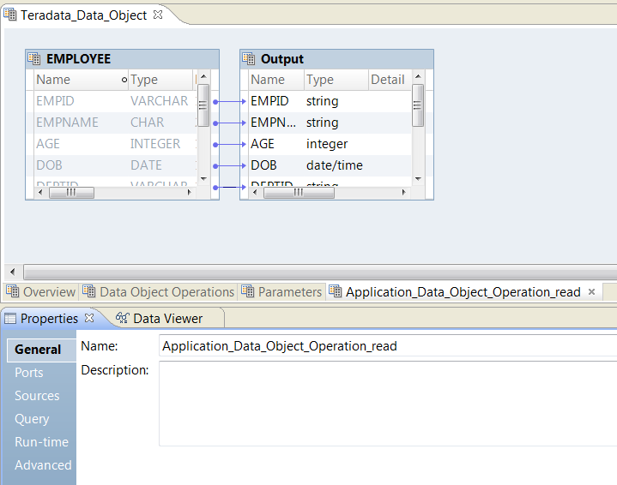Click the EMPLOYEE horizontal scroll right arrow
This screenshot has height=485, width=617.
[x=190, y=192]
